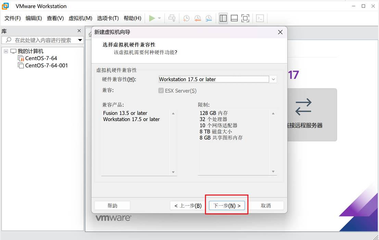Proceed with 下一步(N) > button
Viewport: 379px width, 240px height.
coord(227,206)
